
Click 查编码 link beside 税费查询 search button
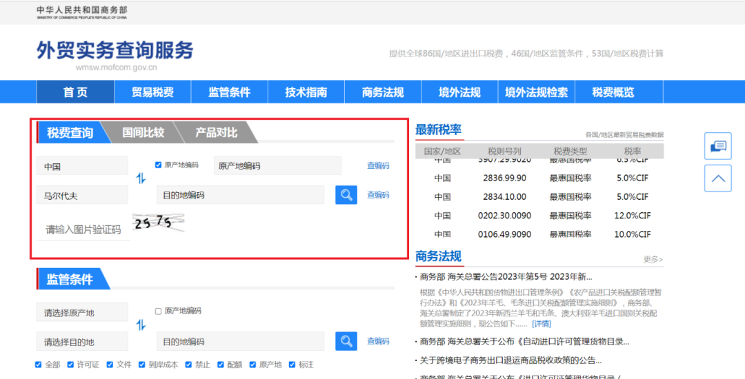378,194
